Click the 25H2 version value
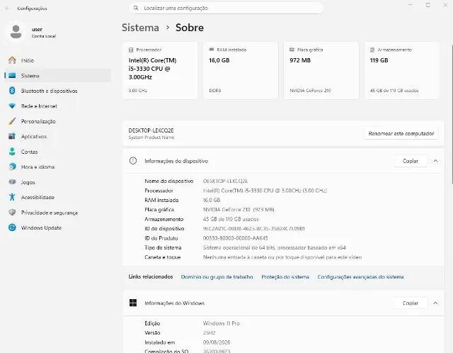Screen dimensions: 453x353 pos(210,332)
